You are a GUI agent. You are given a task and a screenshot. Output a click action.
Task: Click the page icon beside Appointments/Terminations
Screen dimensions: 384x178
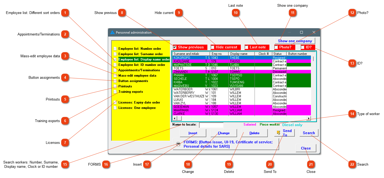tap(115, 70)
